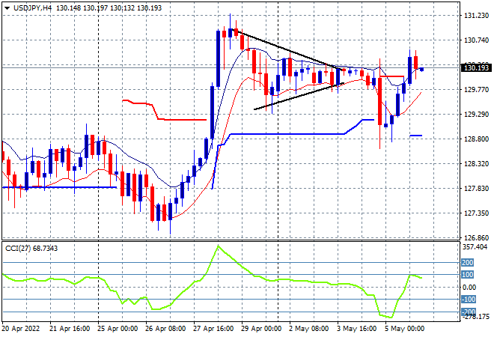Click the 21 Apr 16:00 time label

pyautogui.click(x=70, y=329)
